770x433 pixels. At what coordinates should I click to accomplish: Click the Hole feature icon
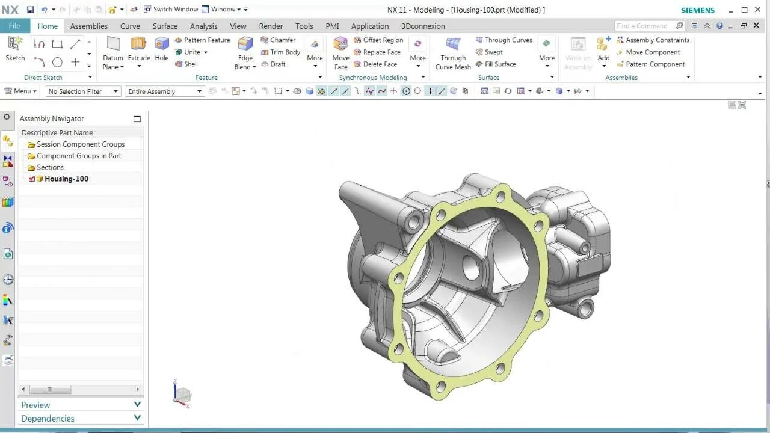pos(162,45)
